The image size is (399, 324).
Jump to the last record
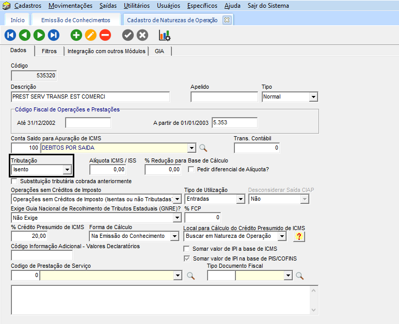click(x=54, y=35)
